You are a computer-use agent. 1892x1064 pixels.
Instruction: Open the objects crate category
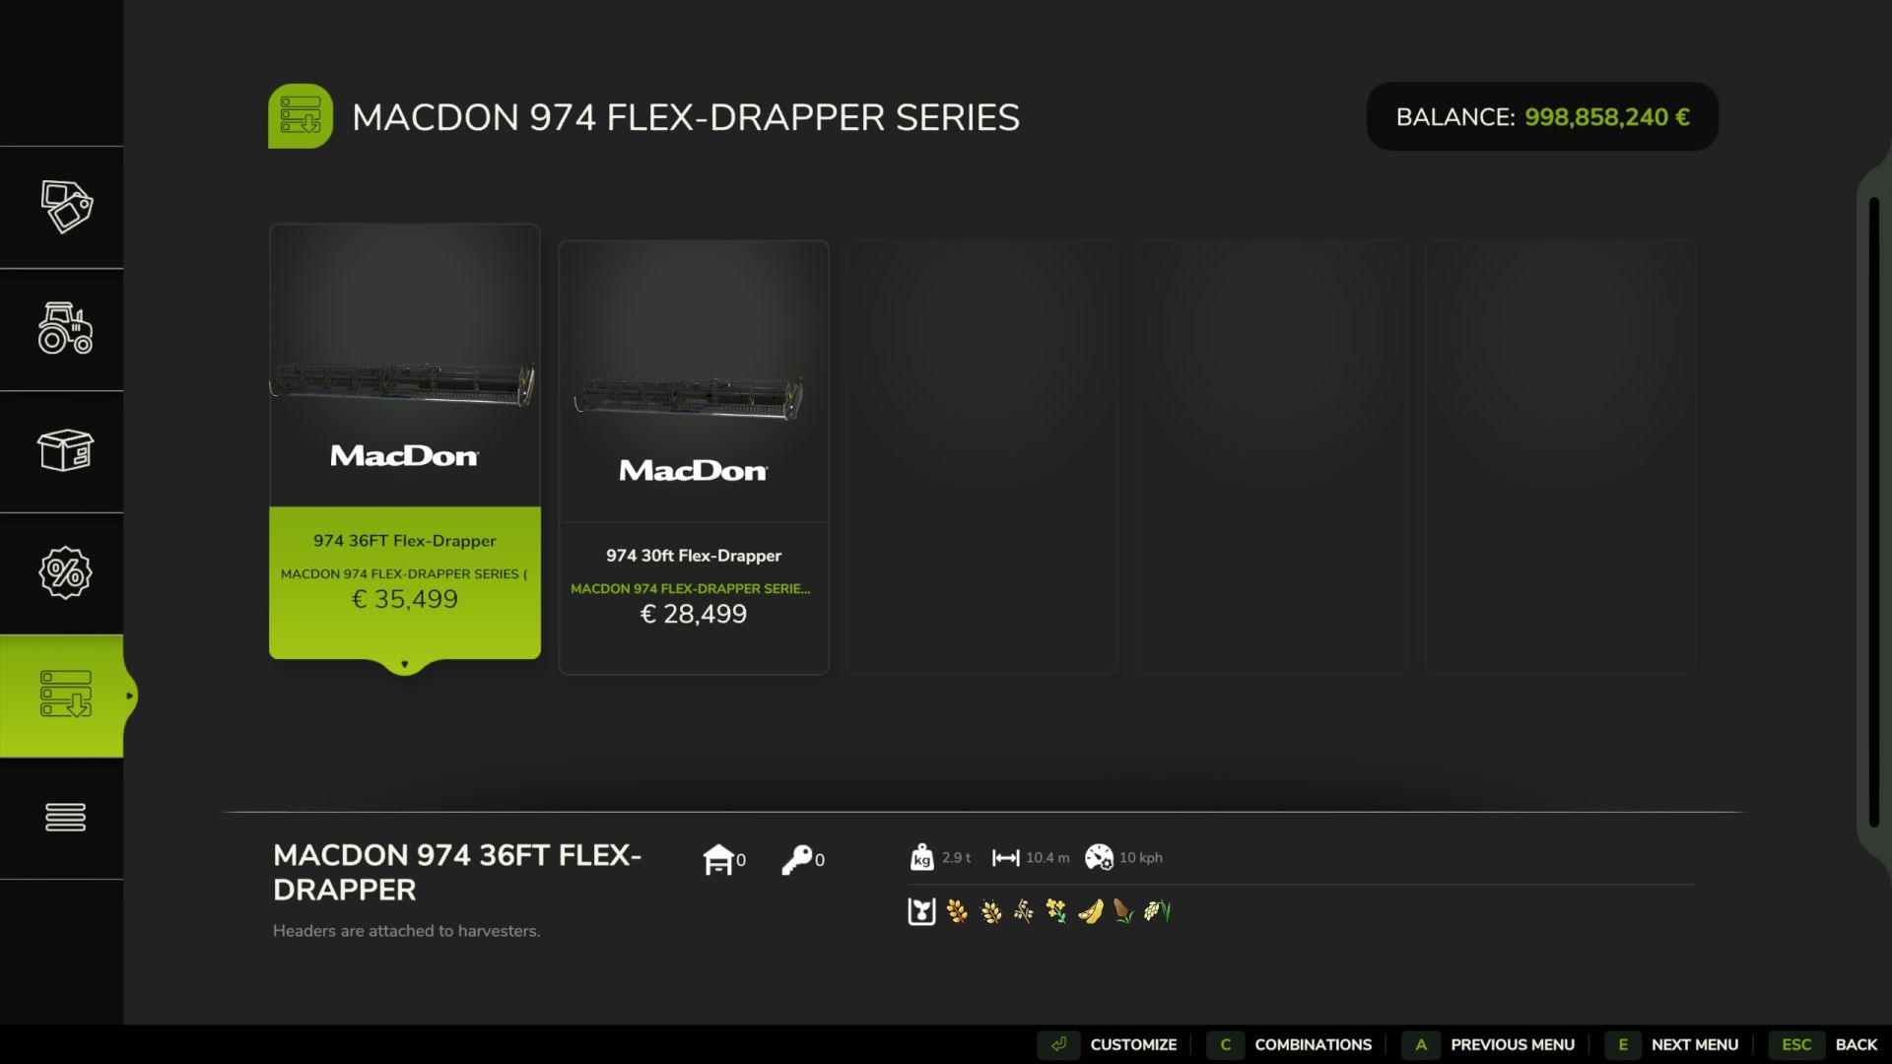(x=65, y=451)
